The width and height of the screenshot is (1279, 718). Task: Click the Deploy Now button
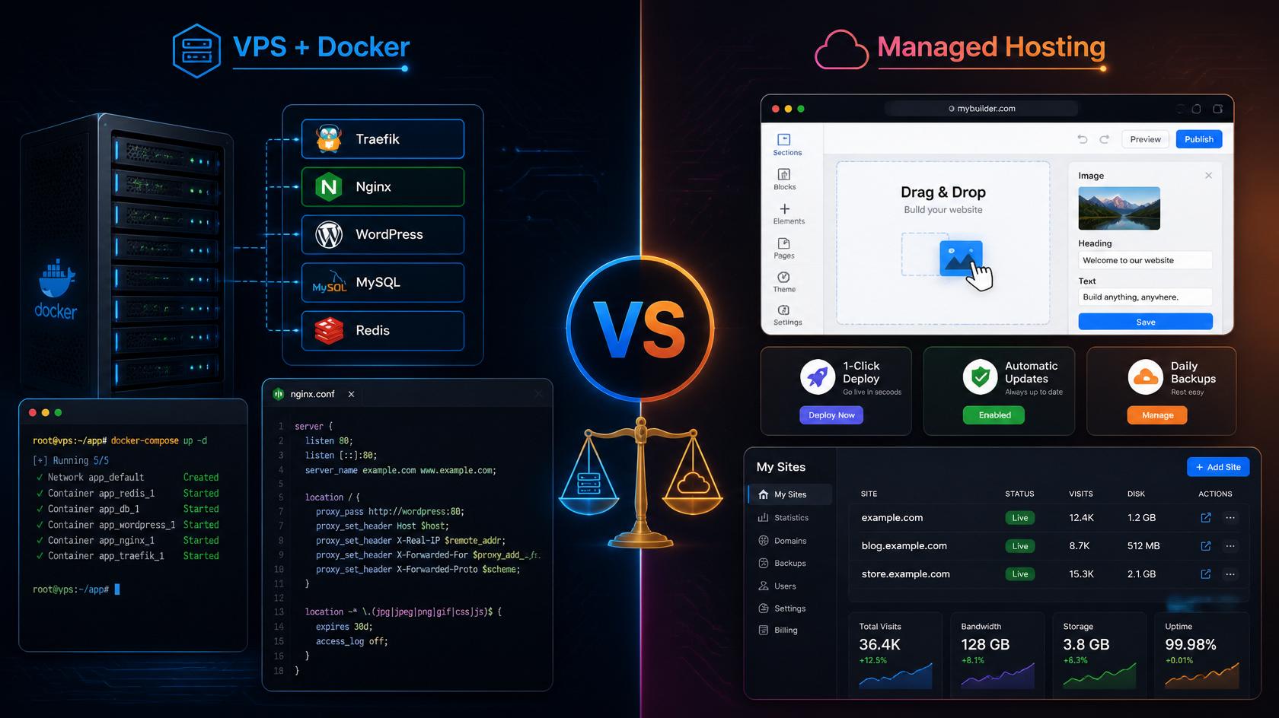coord(831,415)
